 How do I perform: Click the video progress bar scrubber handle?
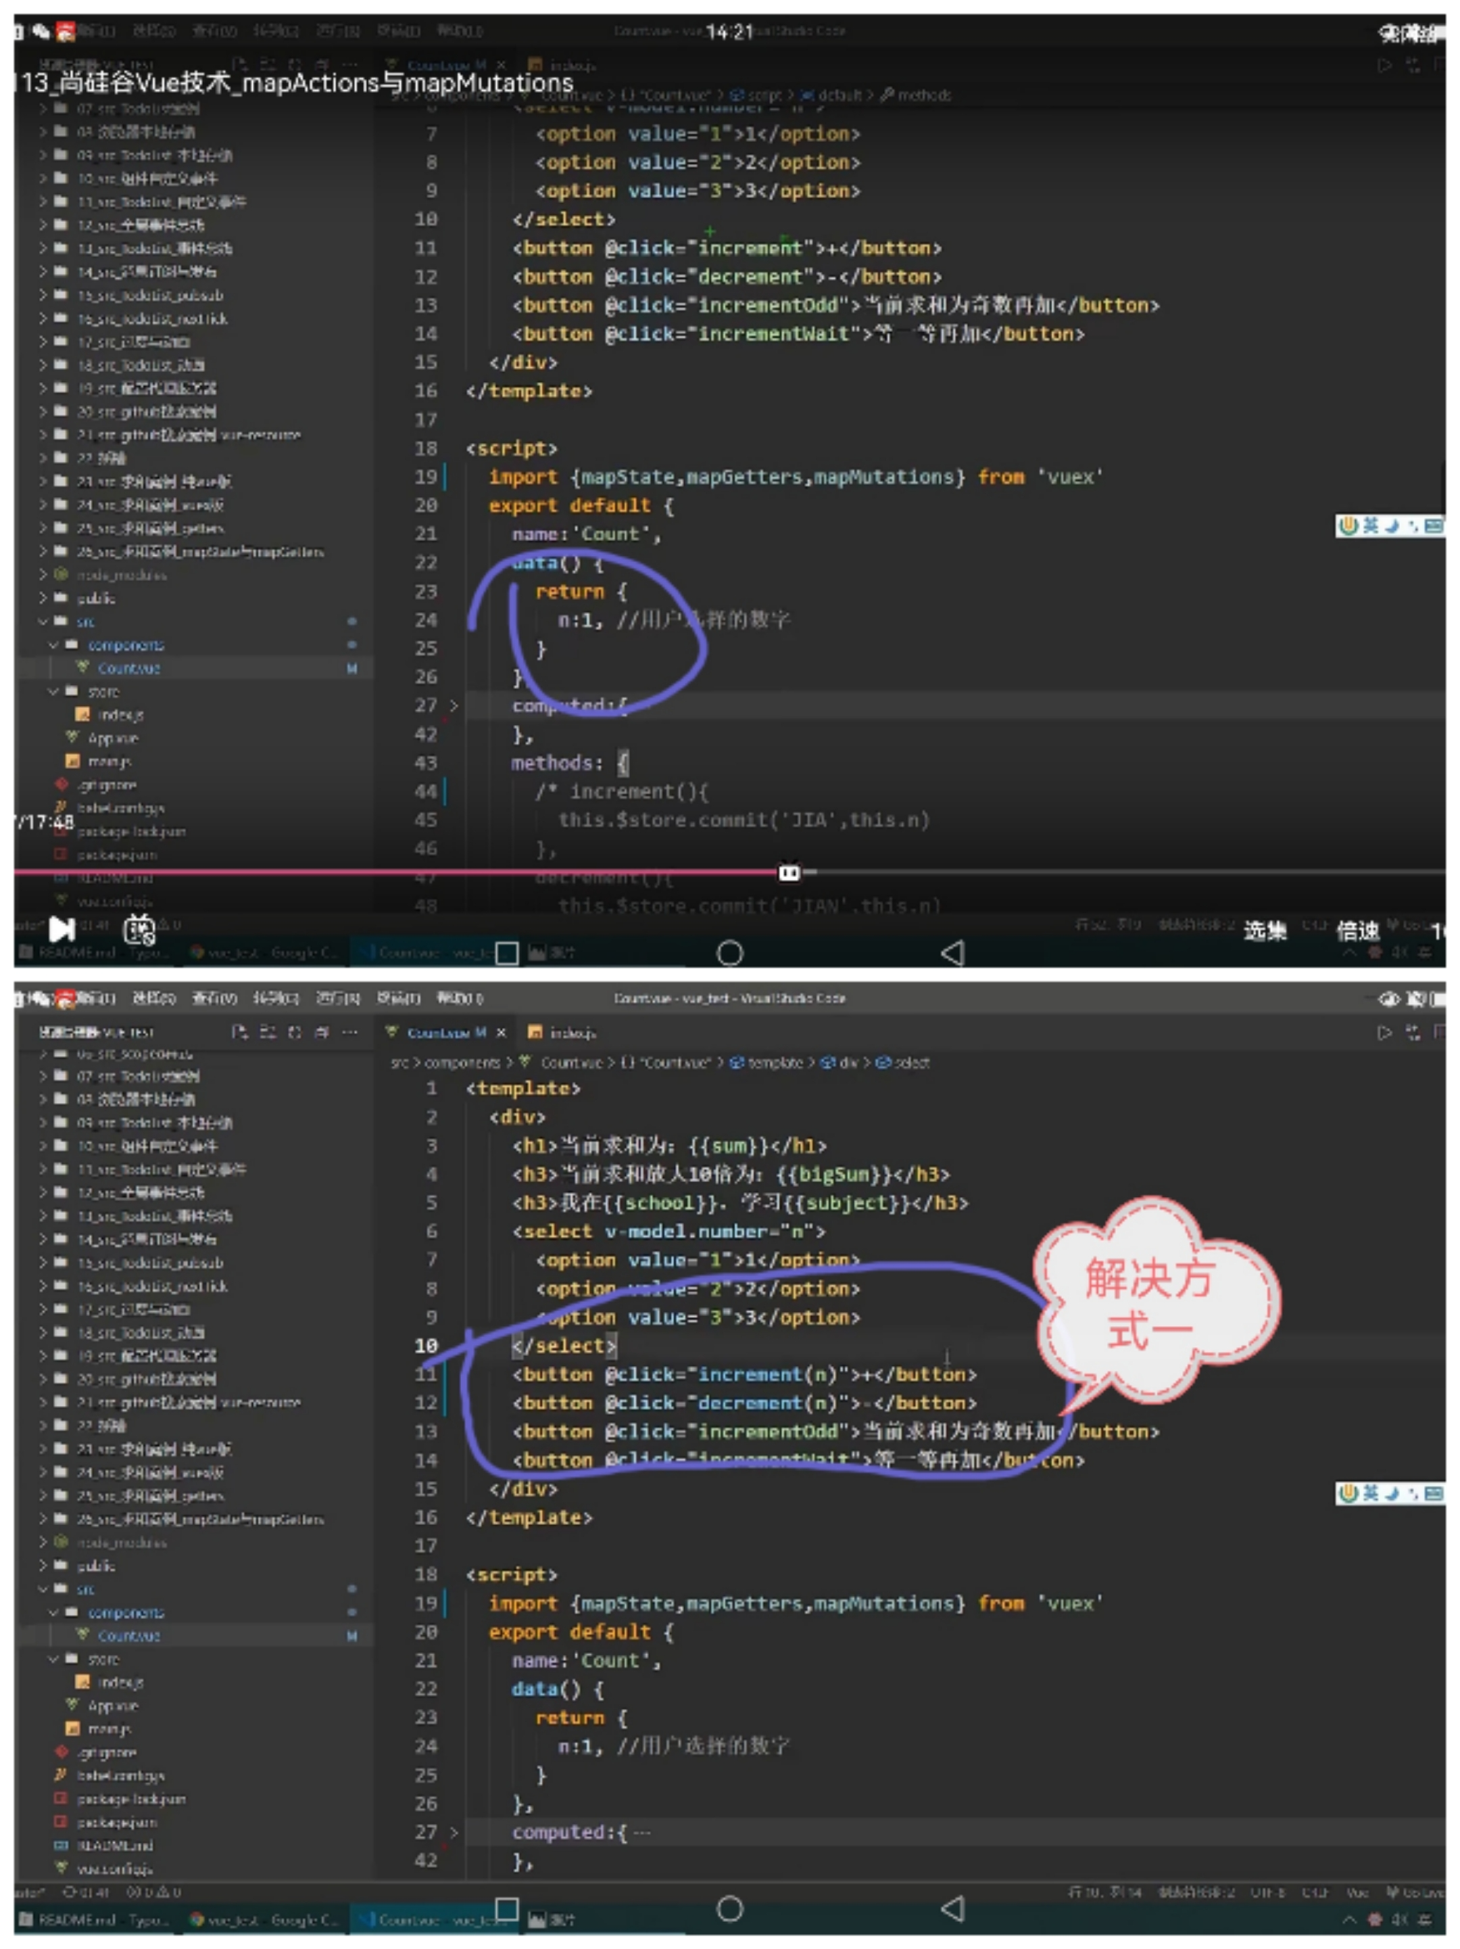(789, 873)
